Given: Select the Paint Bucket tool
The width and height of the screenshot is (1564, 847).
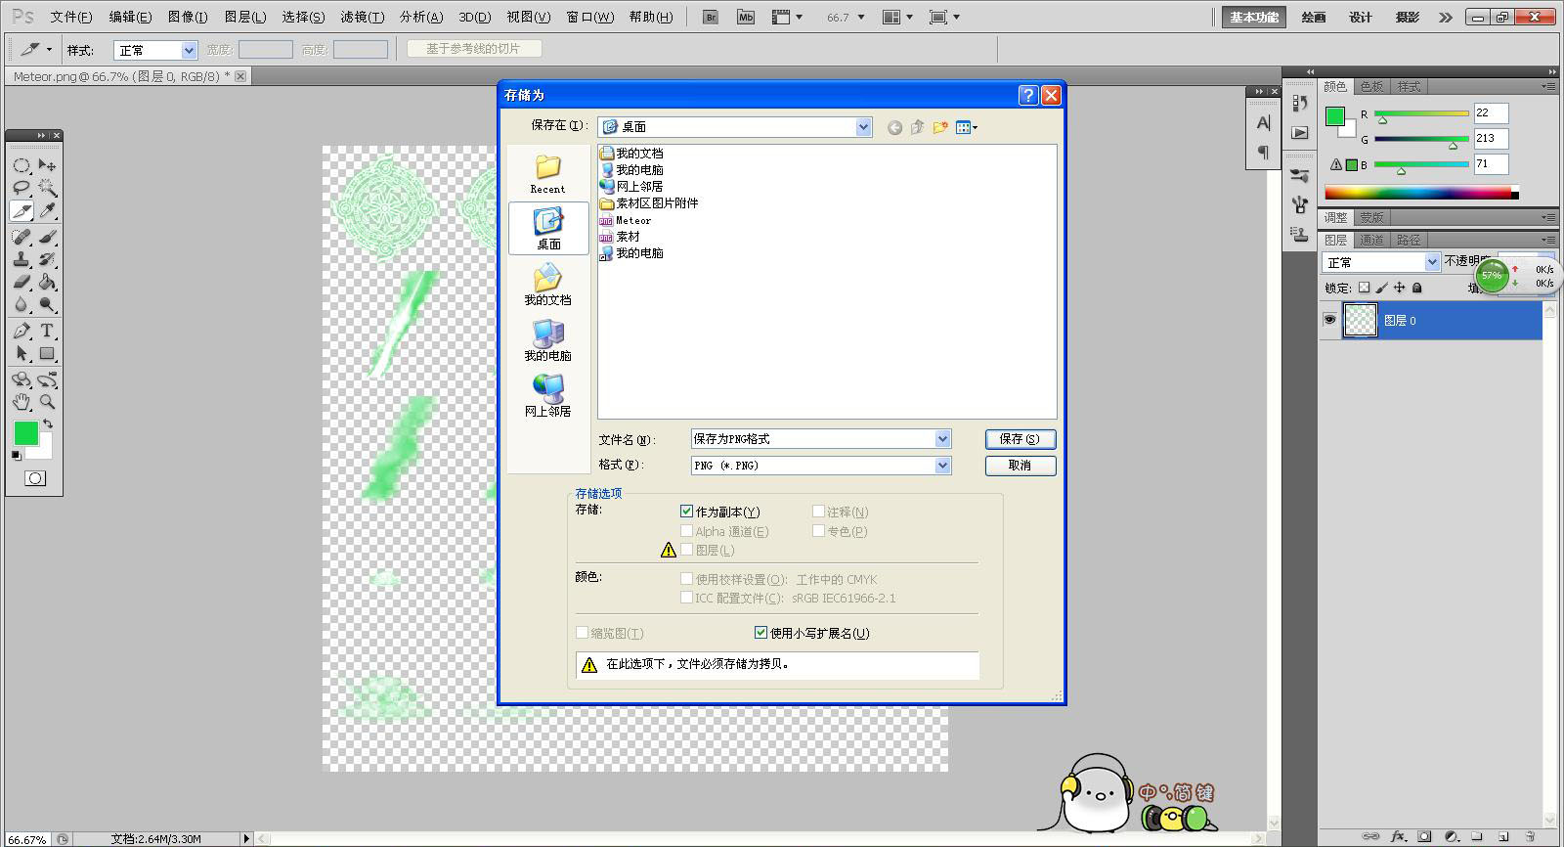Looking at the screenshot, I should [x=47, y=282].
